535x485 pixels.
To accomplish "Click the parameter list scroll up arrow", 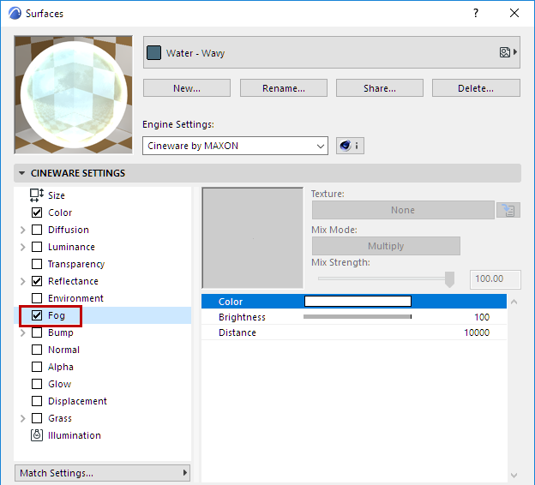I will tap(514, 302).
